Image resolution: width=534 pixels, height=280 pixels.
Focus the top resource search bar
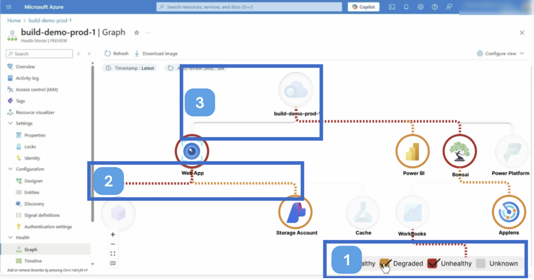click(249, 7)
